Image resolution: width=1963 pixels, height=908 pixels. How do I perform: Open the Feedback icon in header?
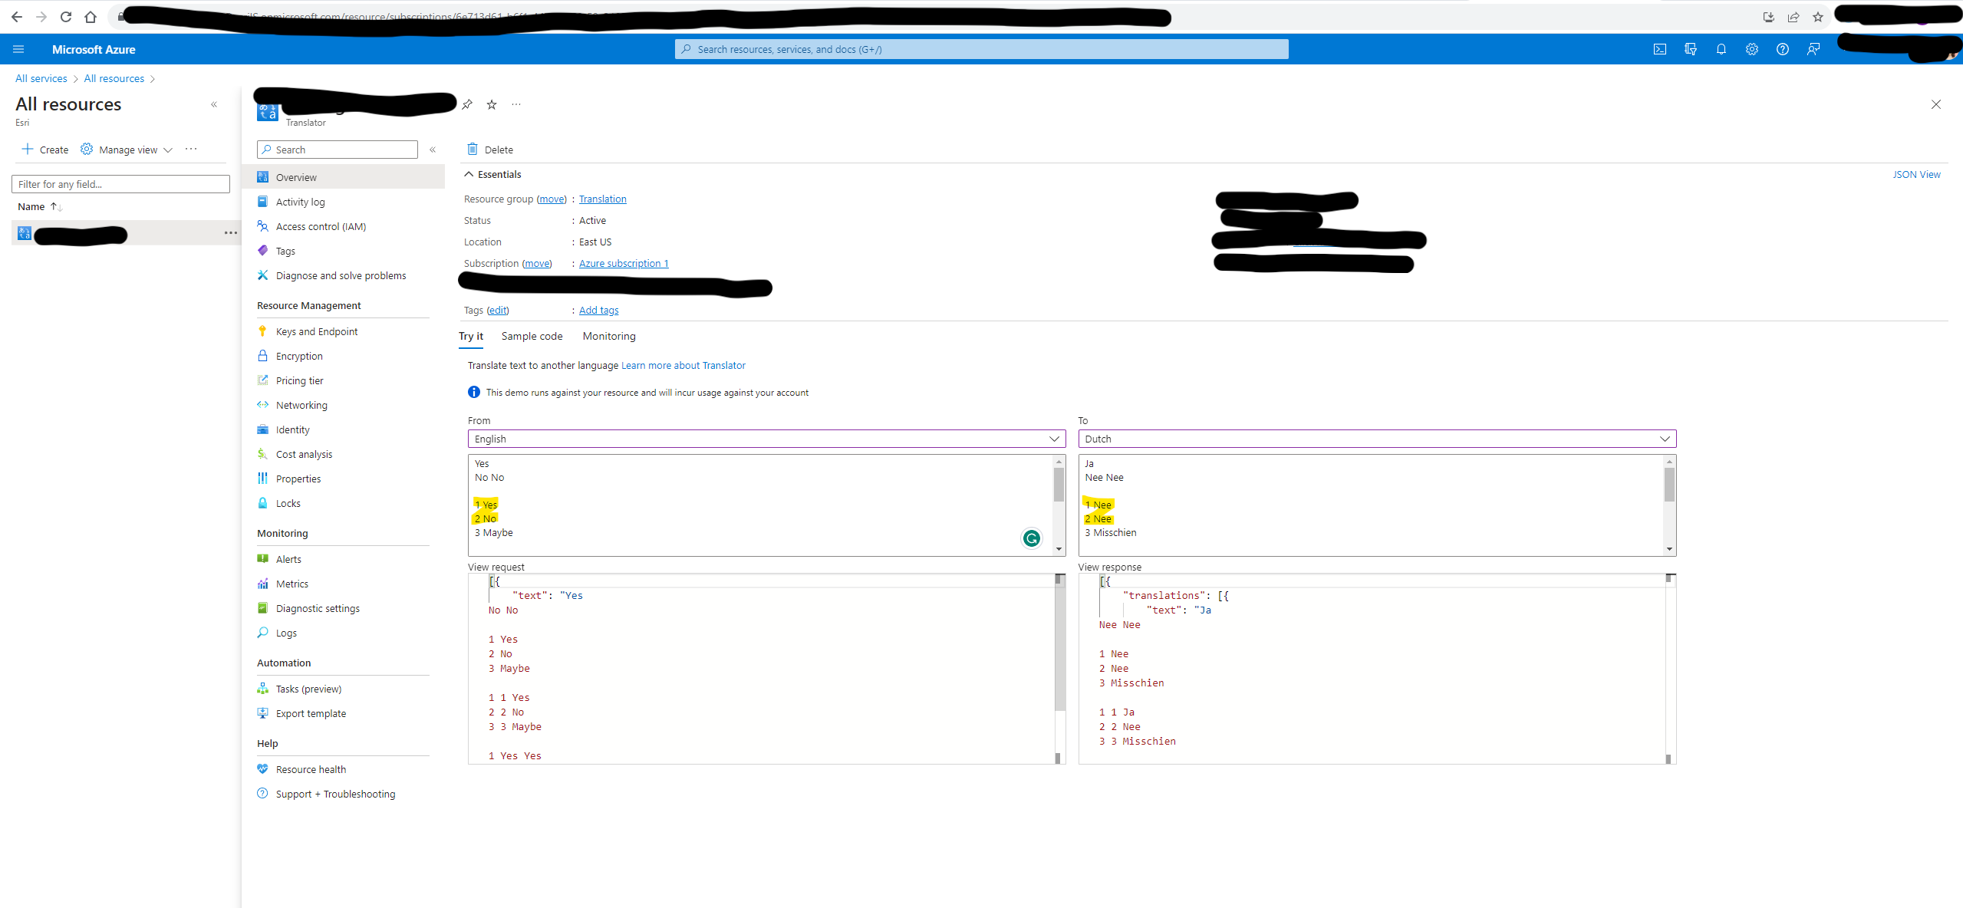pyautogui.click(x=1813, y=49)
